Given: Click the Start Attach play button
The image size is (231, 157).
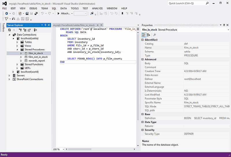Looking at the screenshot, I should tap(59, 14).
